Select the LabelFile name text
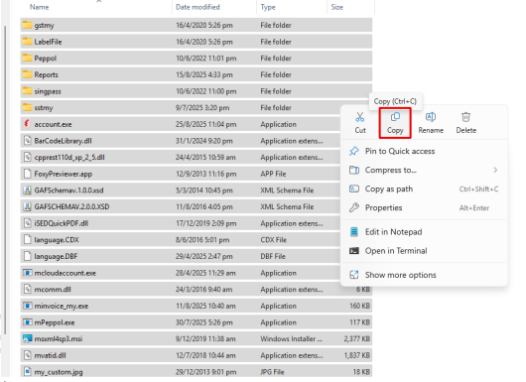 [48, 42]
